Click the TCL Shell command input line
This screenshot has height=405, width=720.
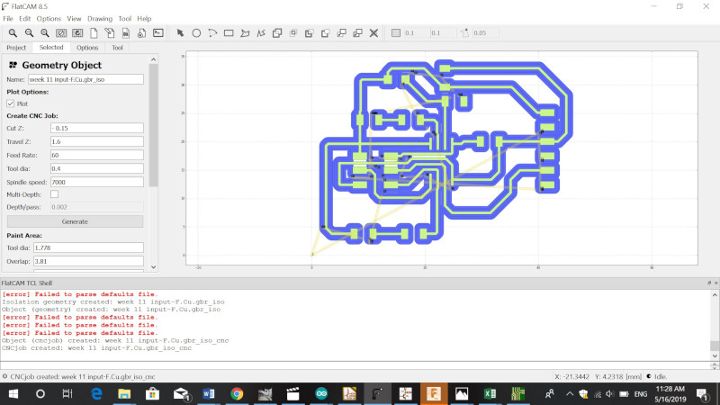pyautogui.click(x=355, y=365)
